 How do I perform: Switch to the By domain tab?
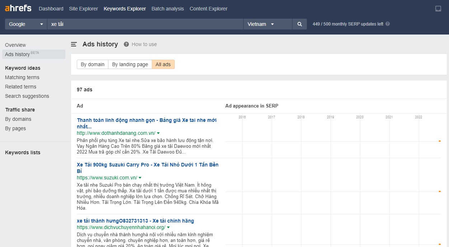click(x=93, y=64)
